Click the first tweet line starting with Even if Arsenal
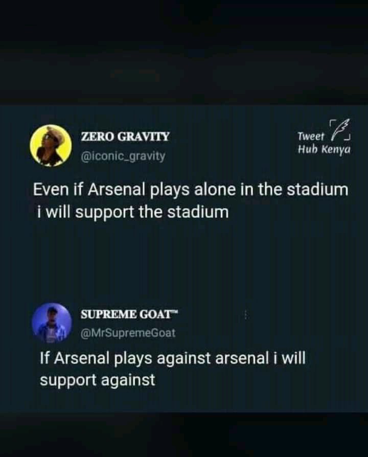The image size is (368, 457). [x=191, y=190]
